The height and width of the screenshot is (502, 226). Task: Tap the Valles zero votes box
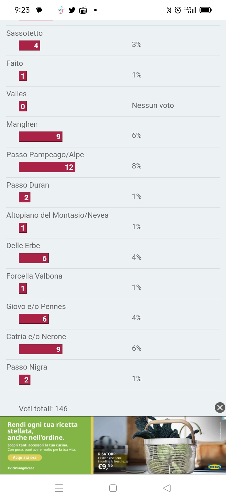point(23,106)
